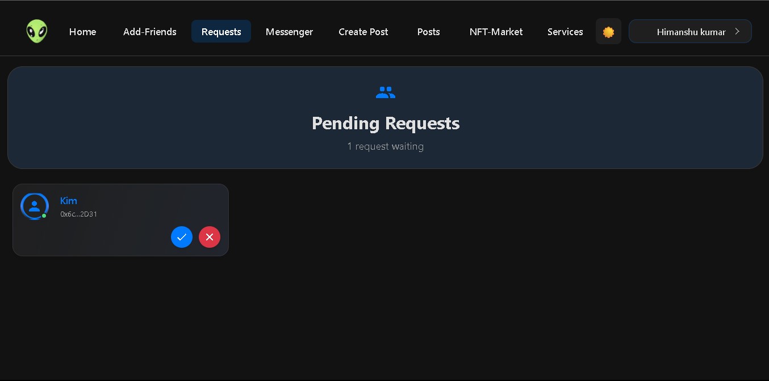Expand the chevron beside Himanshu kumar

737,32
